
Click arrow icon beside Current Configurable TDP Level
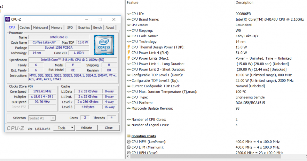pos(129,86)
